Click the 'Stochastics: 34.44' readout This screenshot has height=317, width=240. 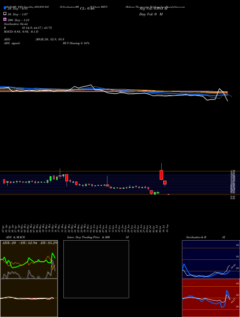16,24
